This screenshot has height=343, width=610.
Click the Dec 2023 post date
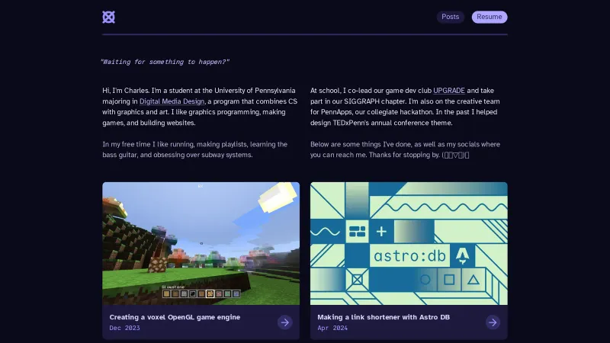click(x=125, y=328)
